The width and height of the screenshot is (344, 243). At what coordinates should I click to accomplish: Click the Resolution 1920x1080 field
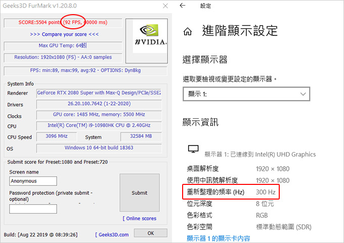(63, 58)
